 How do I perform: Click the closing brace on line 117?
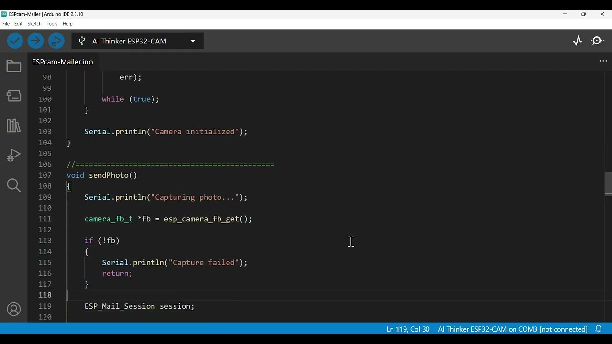pyautogui.click(x=87, y=284)
